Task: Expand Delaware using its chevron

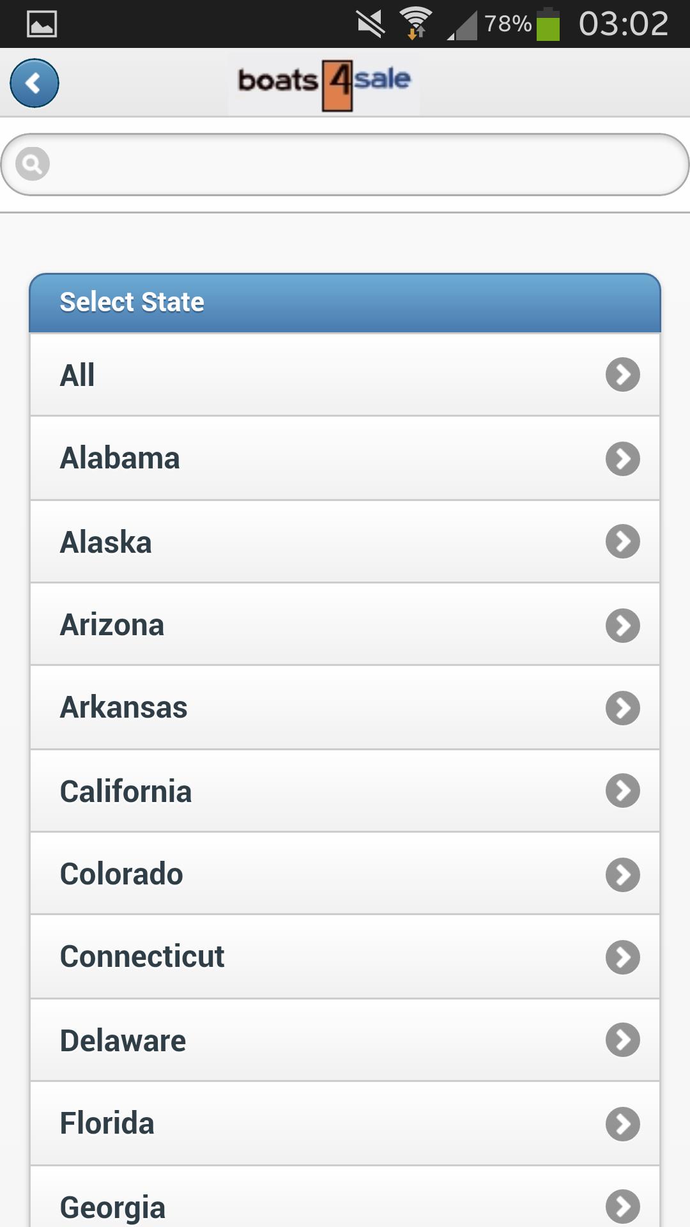Action: (623, 1040)
